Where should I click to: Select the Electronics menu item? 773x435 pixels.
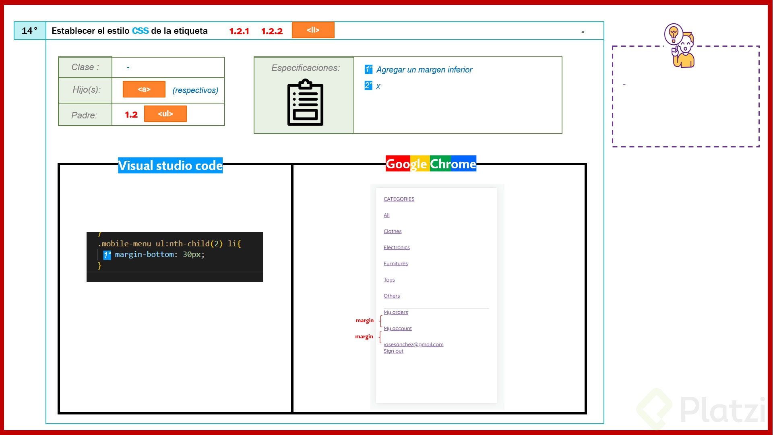pyautogui.click(x=397, y=247)
